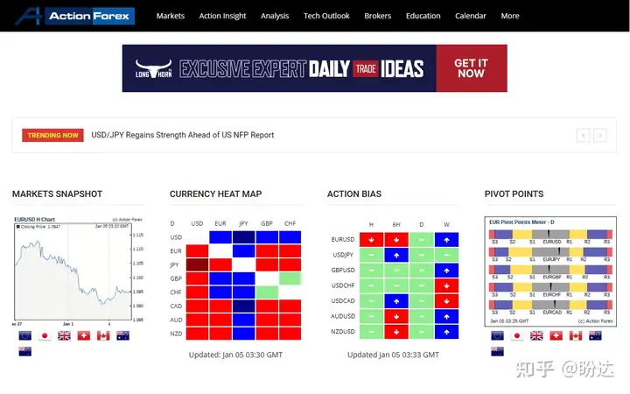Pick Switzerland flag under Markets Snapshot chart

[84, 335]
